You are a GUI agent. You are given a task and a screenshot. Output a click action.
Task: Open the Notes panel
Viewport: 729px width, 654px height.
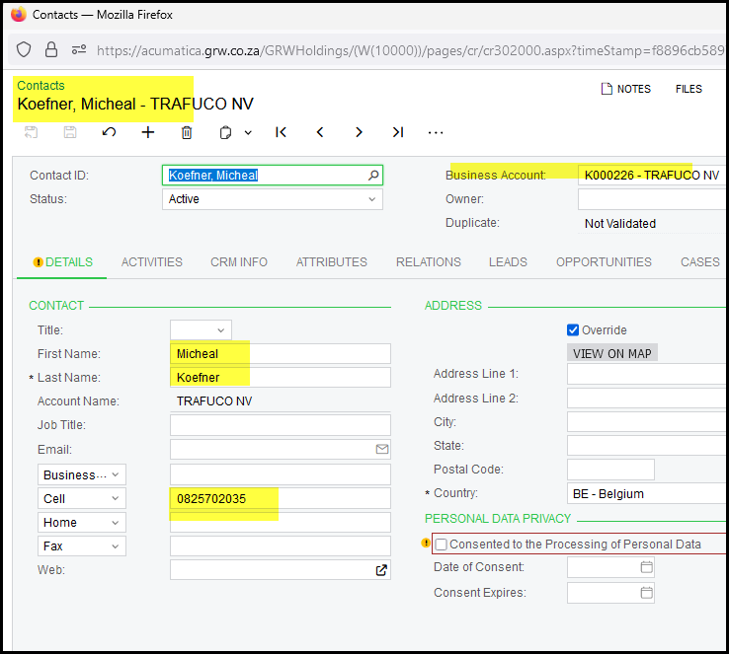coord(626,89)
